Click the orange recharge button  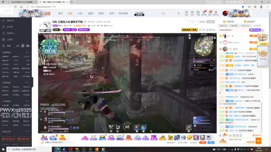click(203, 143)
